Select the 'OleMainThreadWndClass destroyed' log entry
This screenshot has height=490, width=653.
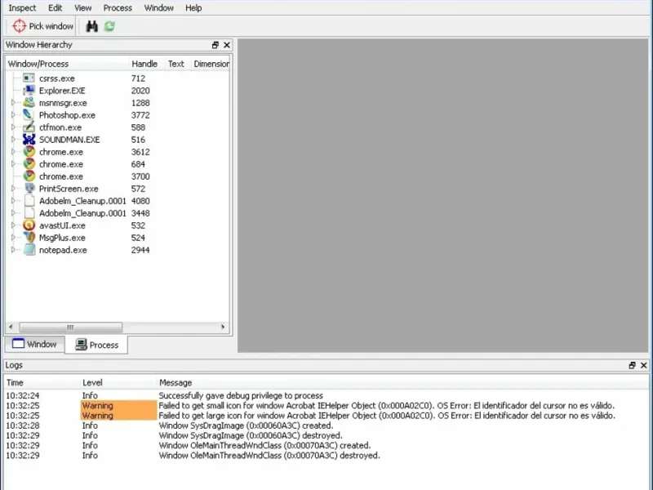[326, 456]
